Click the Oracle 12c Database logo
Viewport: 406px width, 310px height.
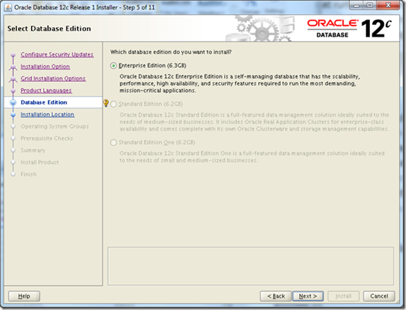pos(349,28)
